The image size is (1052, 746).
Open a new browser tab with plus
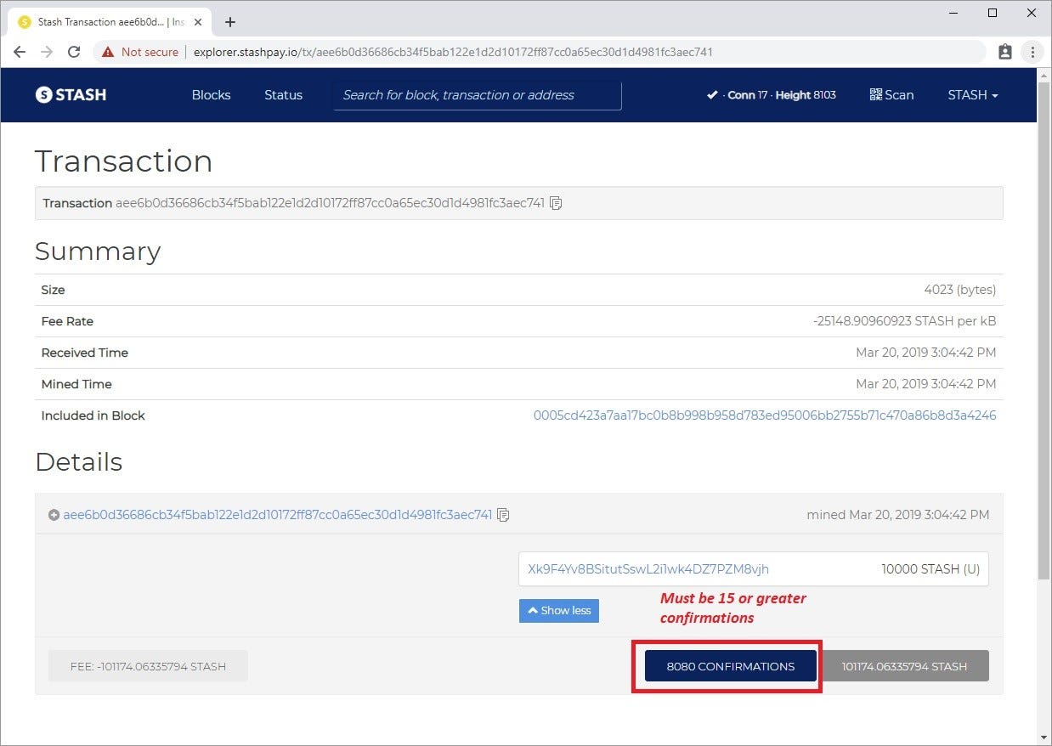[x=230, y=22]
